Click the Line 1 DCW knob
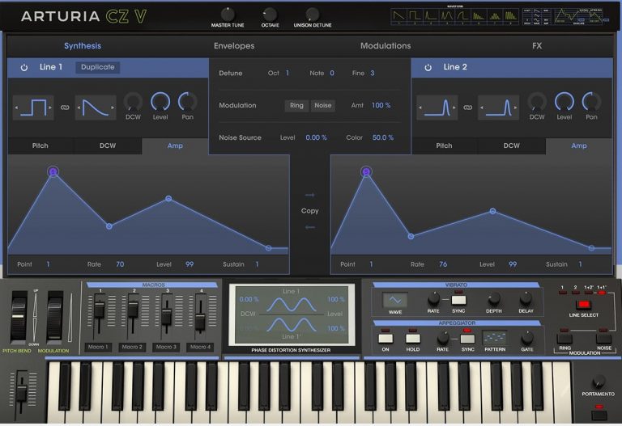 [x=133, y=102]
